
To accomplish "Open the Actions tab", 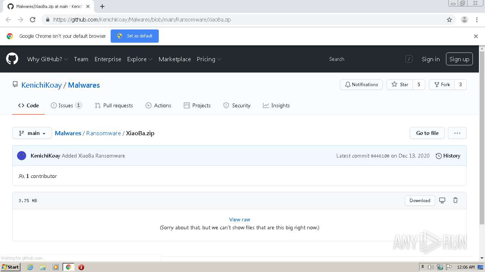I will pyautogui.click(x=158, y=105).
